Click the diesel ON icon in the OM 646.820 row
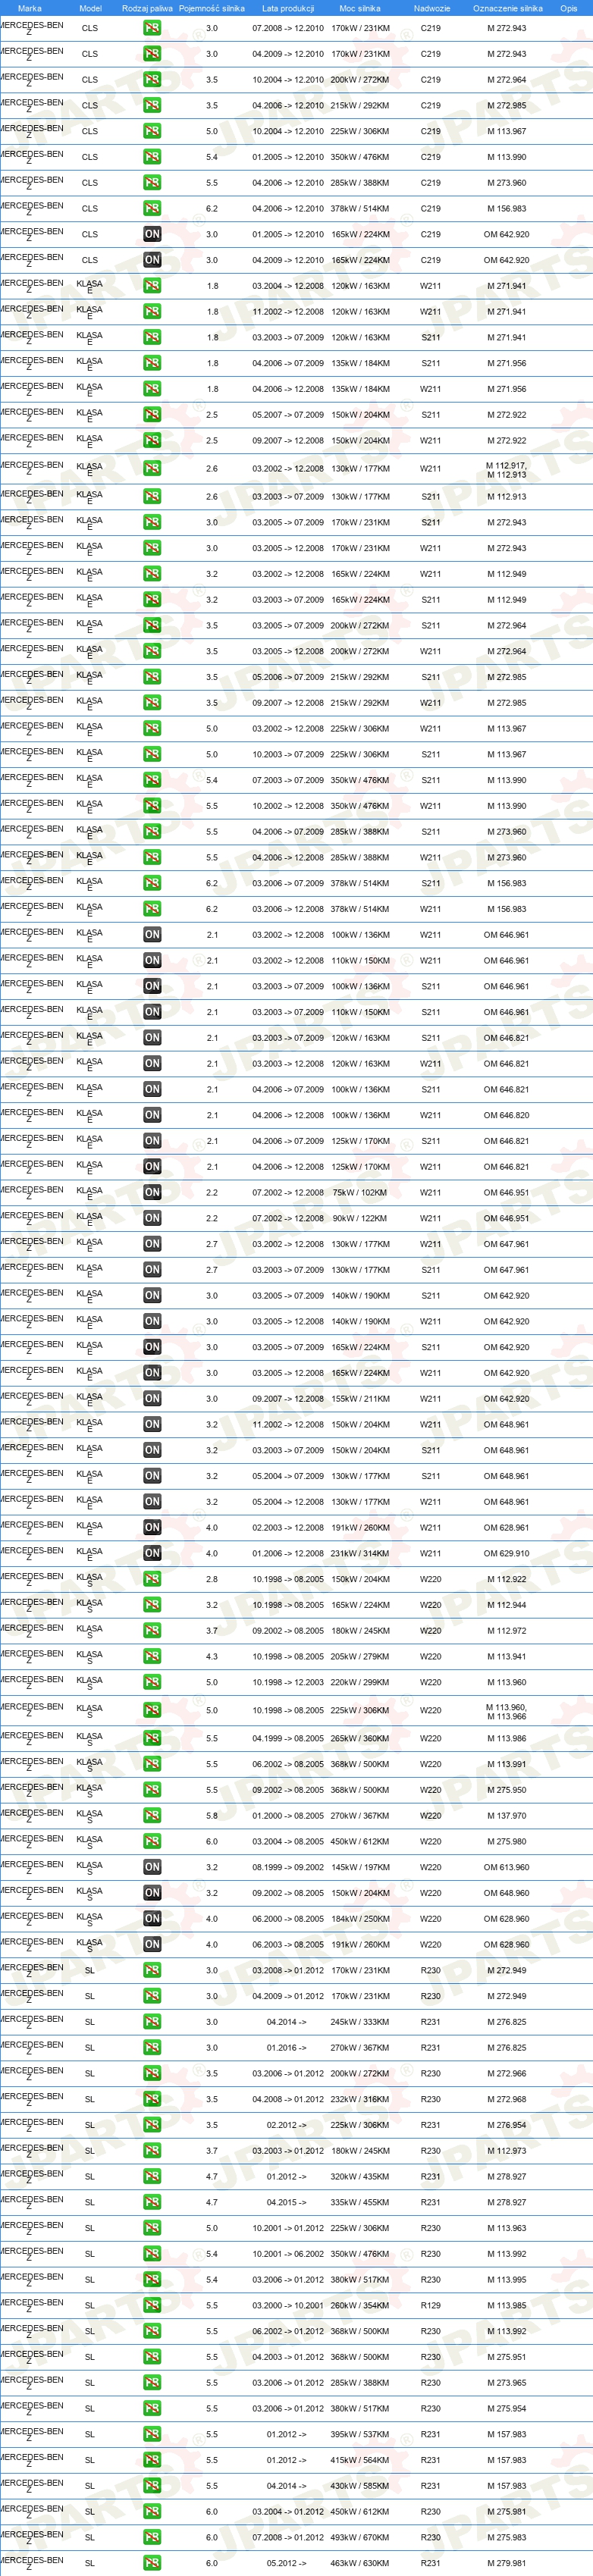This screenshot has width=593, height=2576. coord(152,1115)
